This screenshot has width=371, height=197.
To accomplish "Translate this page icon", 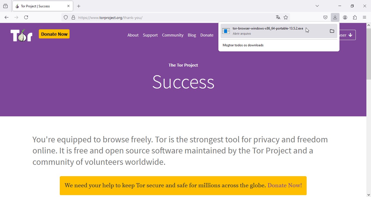I will click(278, 18).
